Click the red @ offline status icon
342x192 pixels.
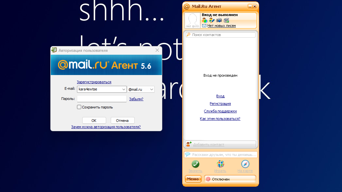[208, 179]
